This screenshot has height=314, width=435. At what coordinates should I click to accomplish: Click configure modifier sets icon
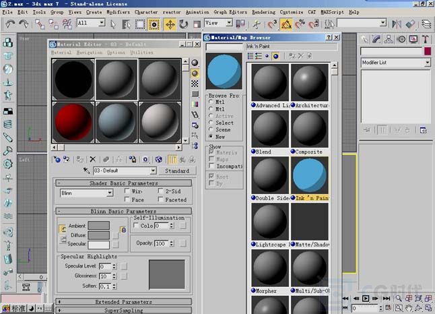[423, 130]
